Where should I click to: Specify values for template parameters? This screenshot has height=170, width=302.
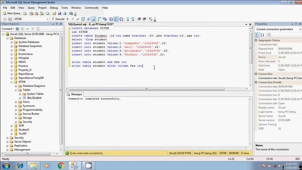point(151,19)
